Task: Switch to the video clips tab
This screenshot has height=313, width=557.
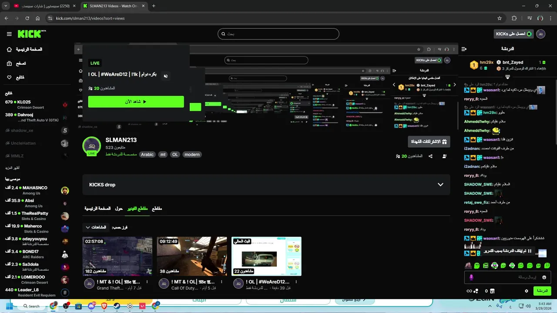Action: 137,209
